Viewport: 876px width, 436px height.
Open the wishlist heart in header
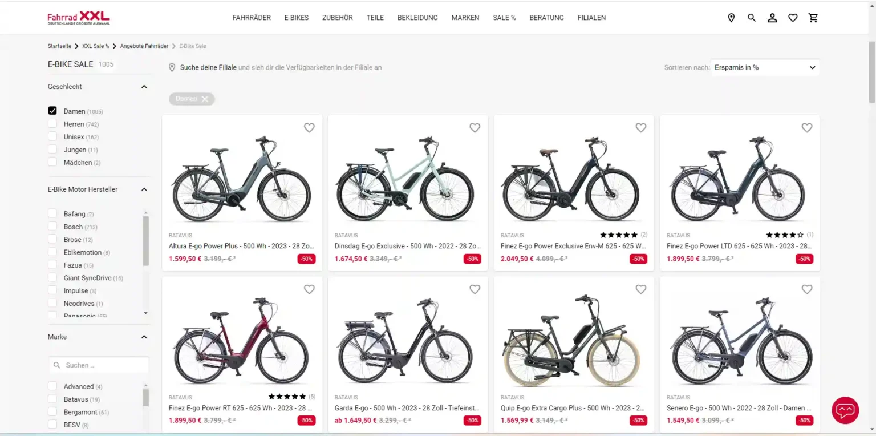(793, 18)
